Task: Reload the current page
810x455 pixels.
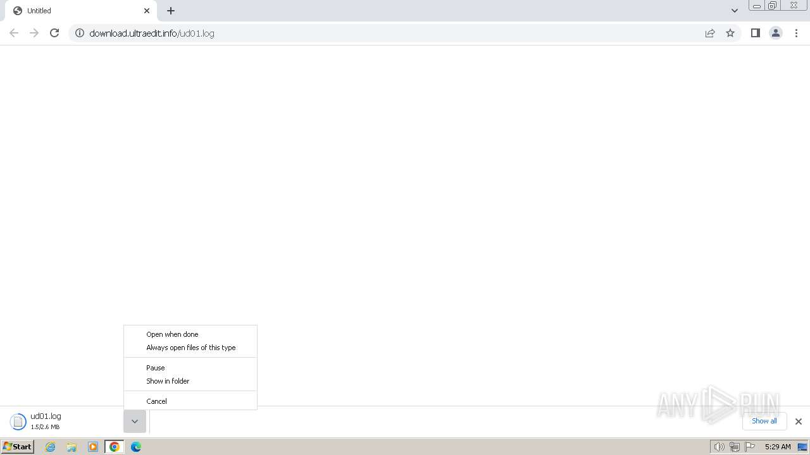Action: 54,33
